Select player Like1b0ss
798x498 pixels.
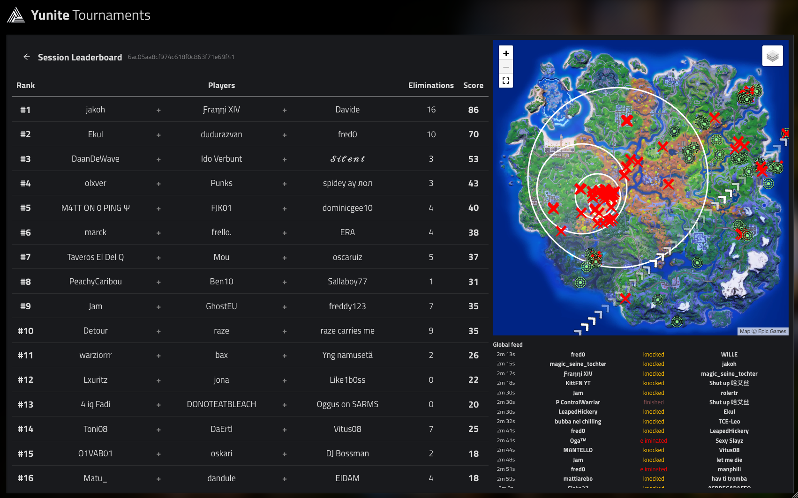347,380
